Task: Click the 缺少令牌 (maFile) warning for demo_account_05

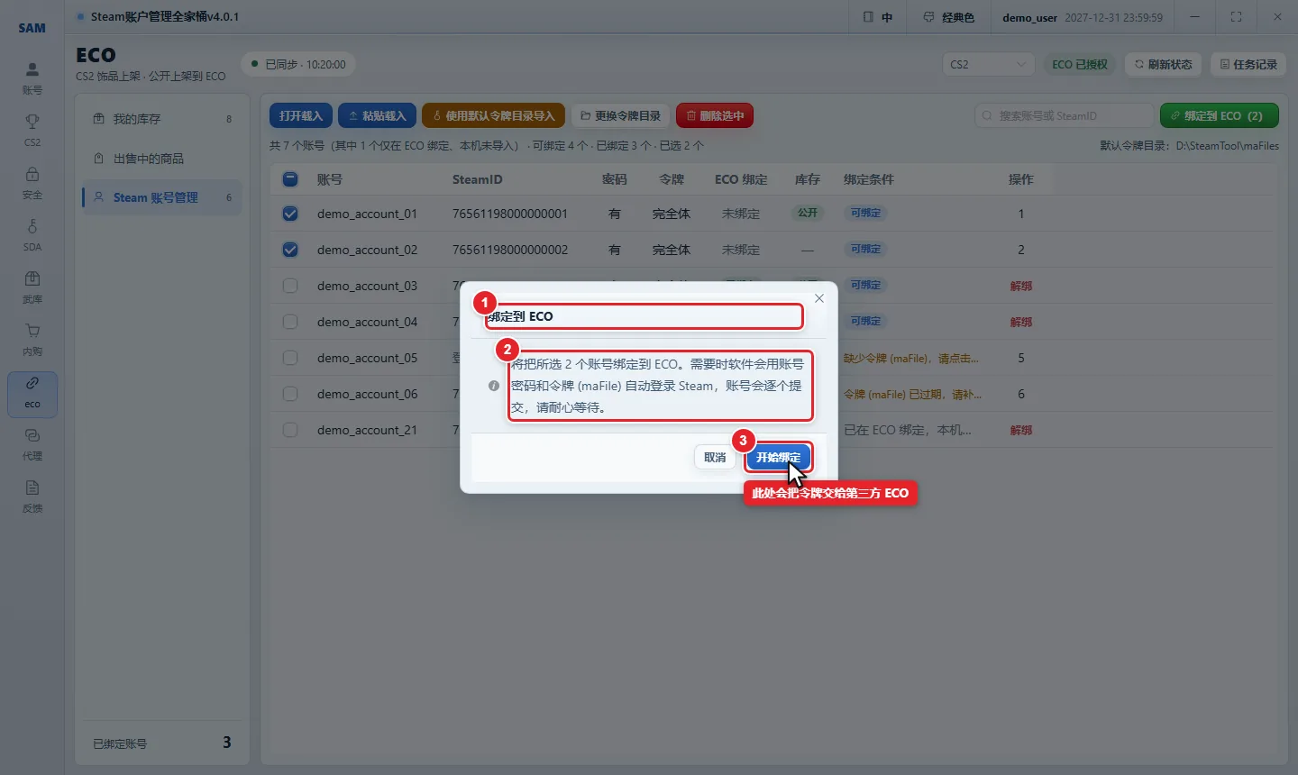Action: pos(911,358)
